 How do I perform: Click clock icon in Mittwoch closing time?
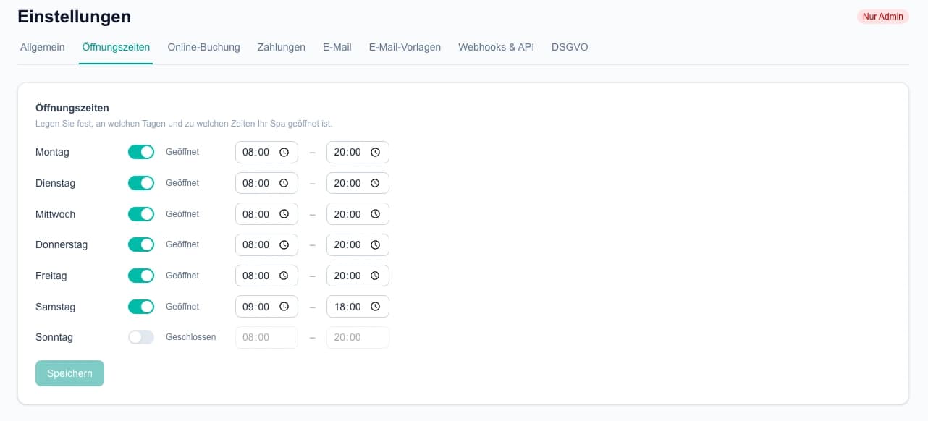[x=375, y=214]
